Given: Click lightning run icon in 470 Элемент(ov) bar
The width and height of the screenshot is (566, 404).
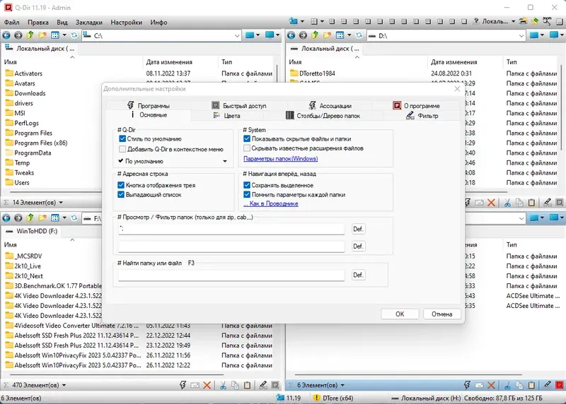Looking at the screenshot, I should tap(183, 385).
